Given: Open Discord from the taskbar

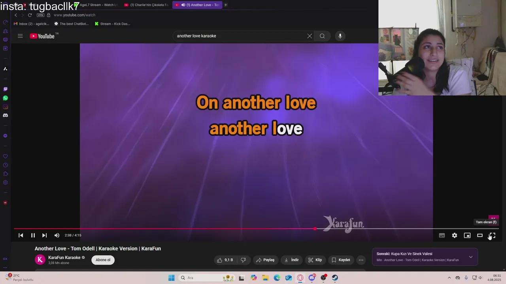Looking at the screenshot, I should pos(312,278).
